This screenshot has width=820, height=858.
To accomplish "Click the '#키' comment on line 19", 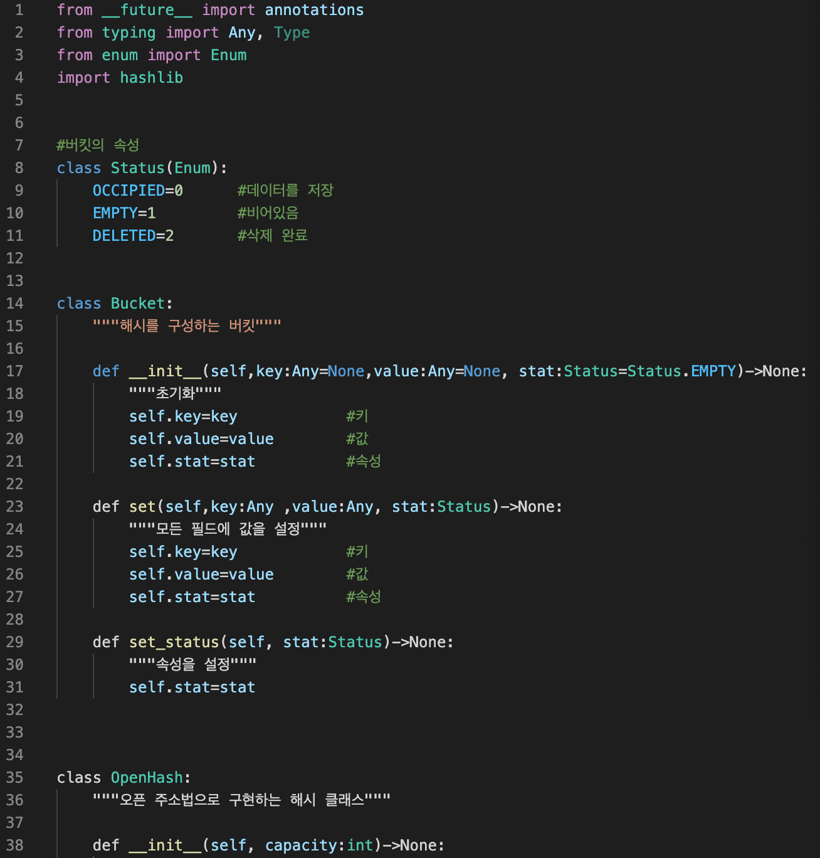I will pyautogui.click(x=357, y=416).
